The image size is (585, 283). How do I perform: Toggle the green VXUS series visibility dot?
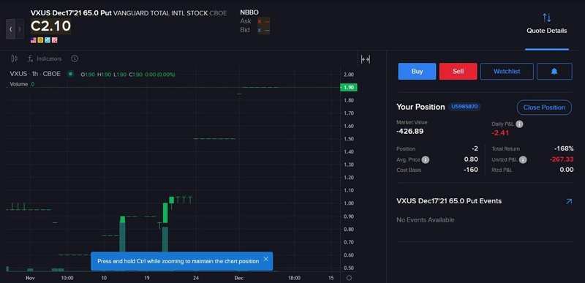point(70,74)
